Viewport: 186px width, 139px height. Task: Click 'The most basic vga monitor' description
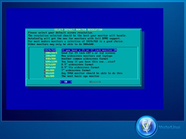[x=80, y=76]
